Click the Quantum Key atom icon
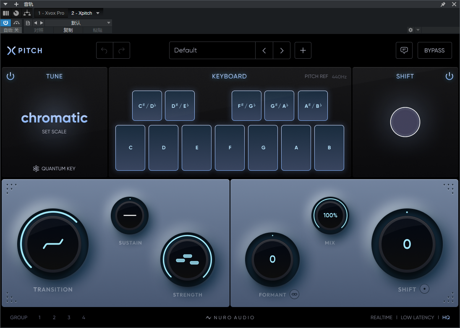The width and height of the screenshot is (460, 328). click(x=36, y=169)
